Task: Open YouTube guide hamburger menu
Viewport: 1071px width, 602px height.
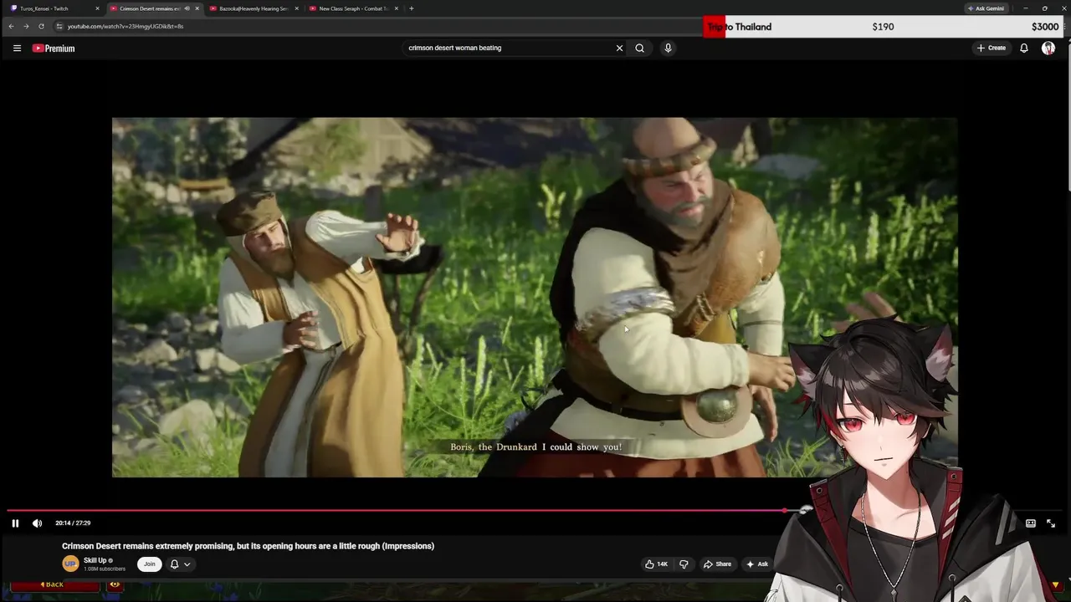Action: click(x=17, y=48)
